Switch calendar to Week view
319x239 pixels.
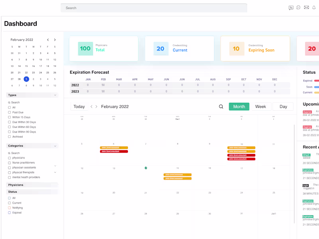coord(261,106)
